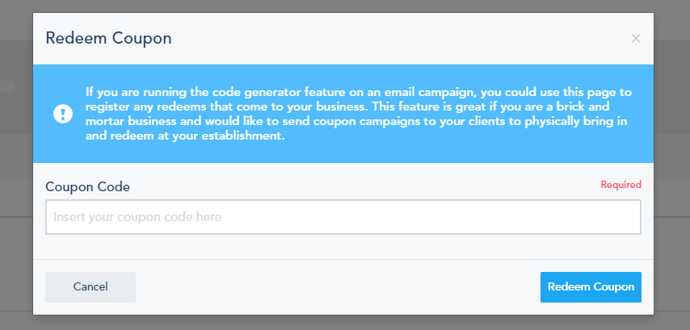Click the Redeem Coupon dialog title
Viewport: 690px width, 330px height.
pos(109,39)
